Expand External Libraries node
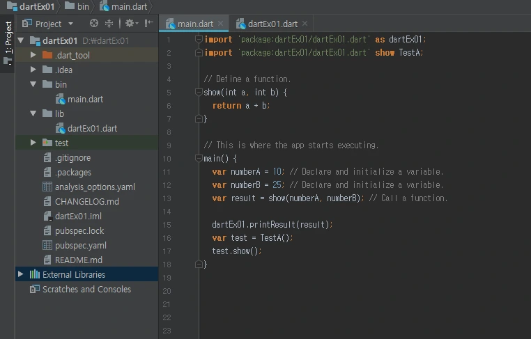 (x=21, y=274)
